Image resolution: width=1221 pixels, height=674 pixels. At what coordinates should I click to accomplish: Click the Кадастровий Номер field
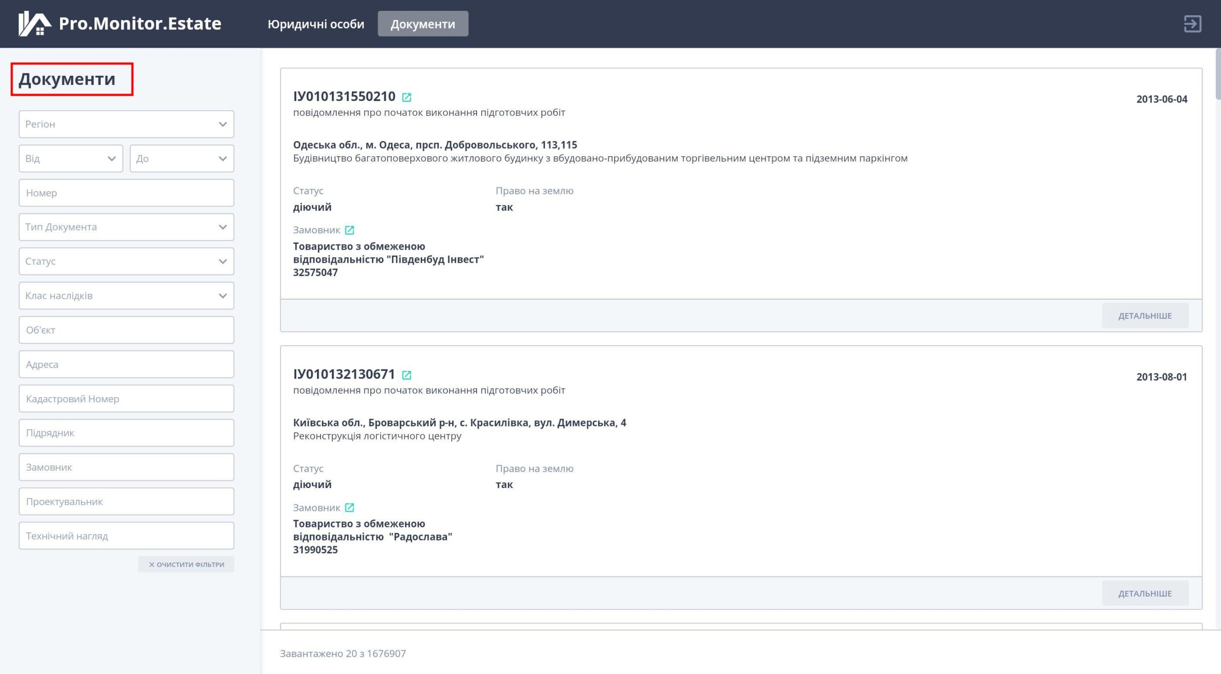click(x=126, y=398)
